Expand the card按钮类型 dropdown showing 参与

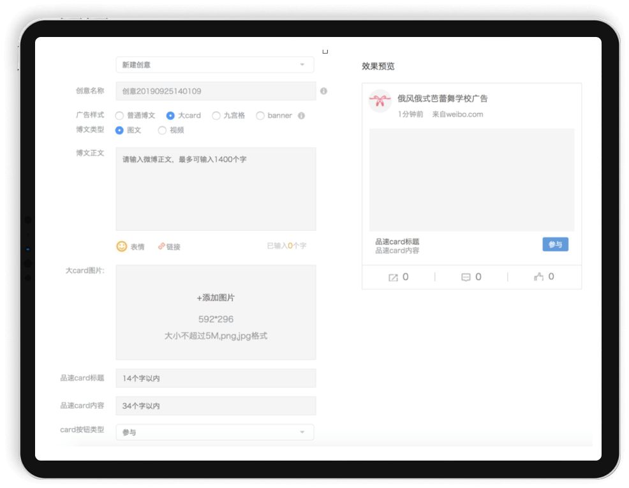pyautogui.click(x=214, y=433)
